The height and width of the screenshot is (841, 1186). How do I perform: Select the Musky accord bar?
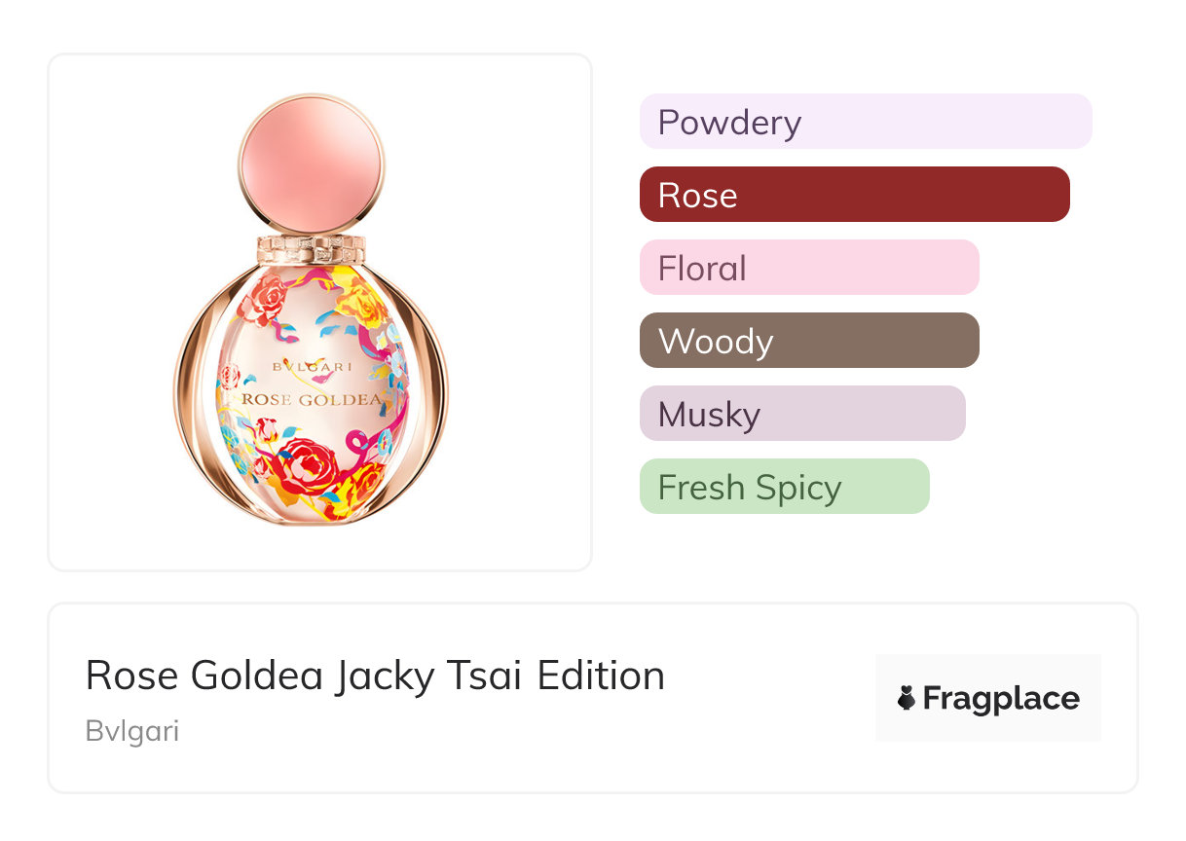pos(801,414)
